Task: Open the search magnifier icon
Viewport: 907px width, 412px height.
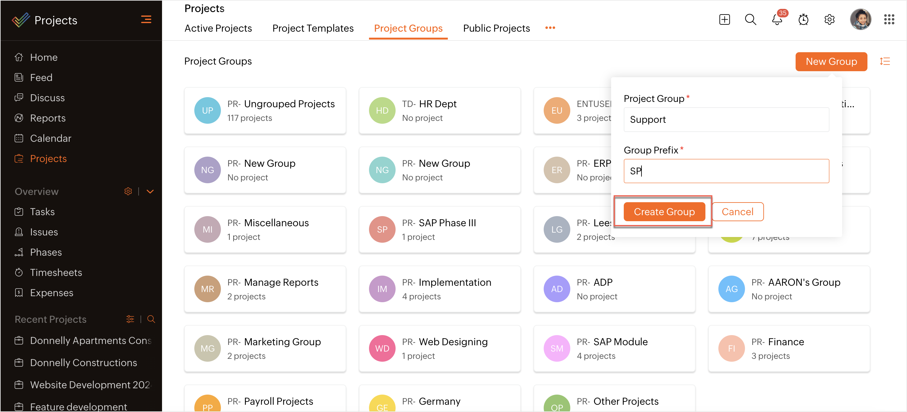Action: [750, 19]
